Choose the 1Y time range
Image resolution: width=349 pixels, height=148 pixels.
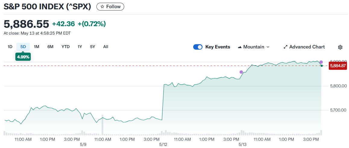point(80,47)
